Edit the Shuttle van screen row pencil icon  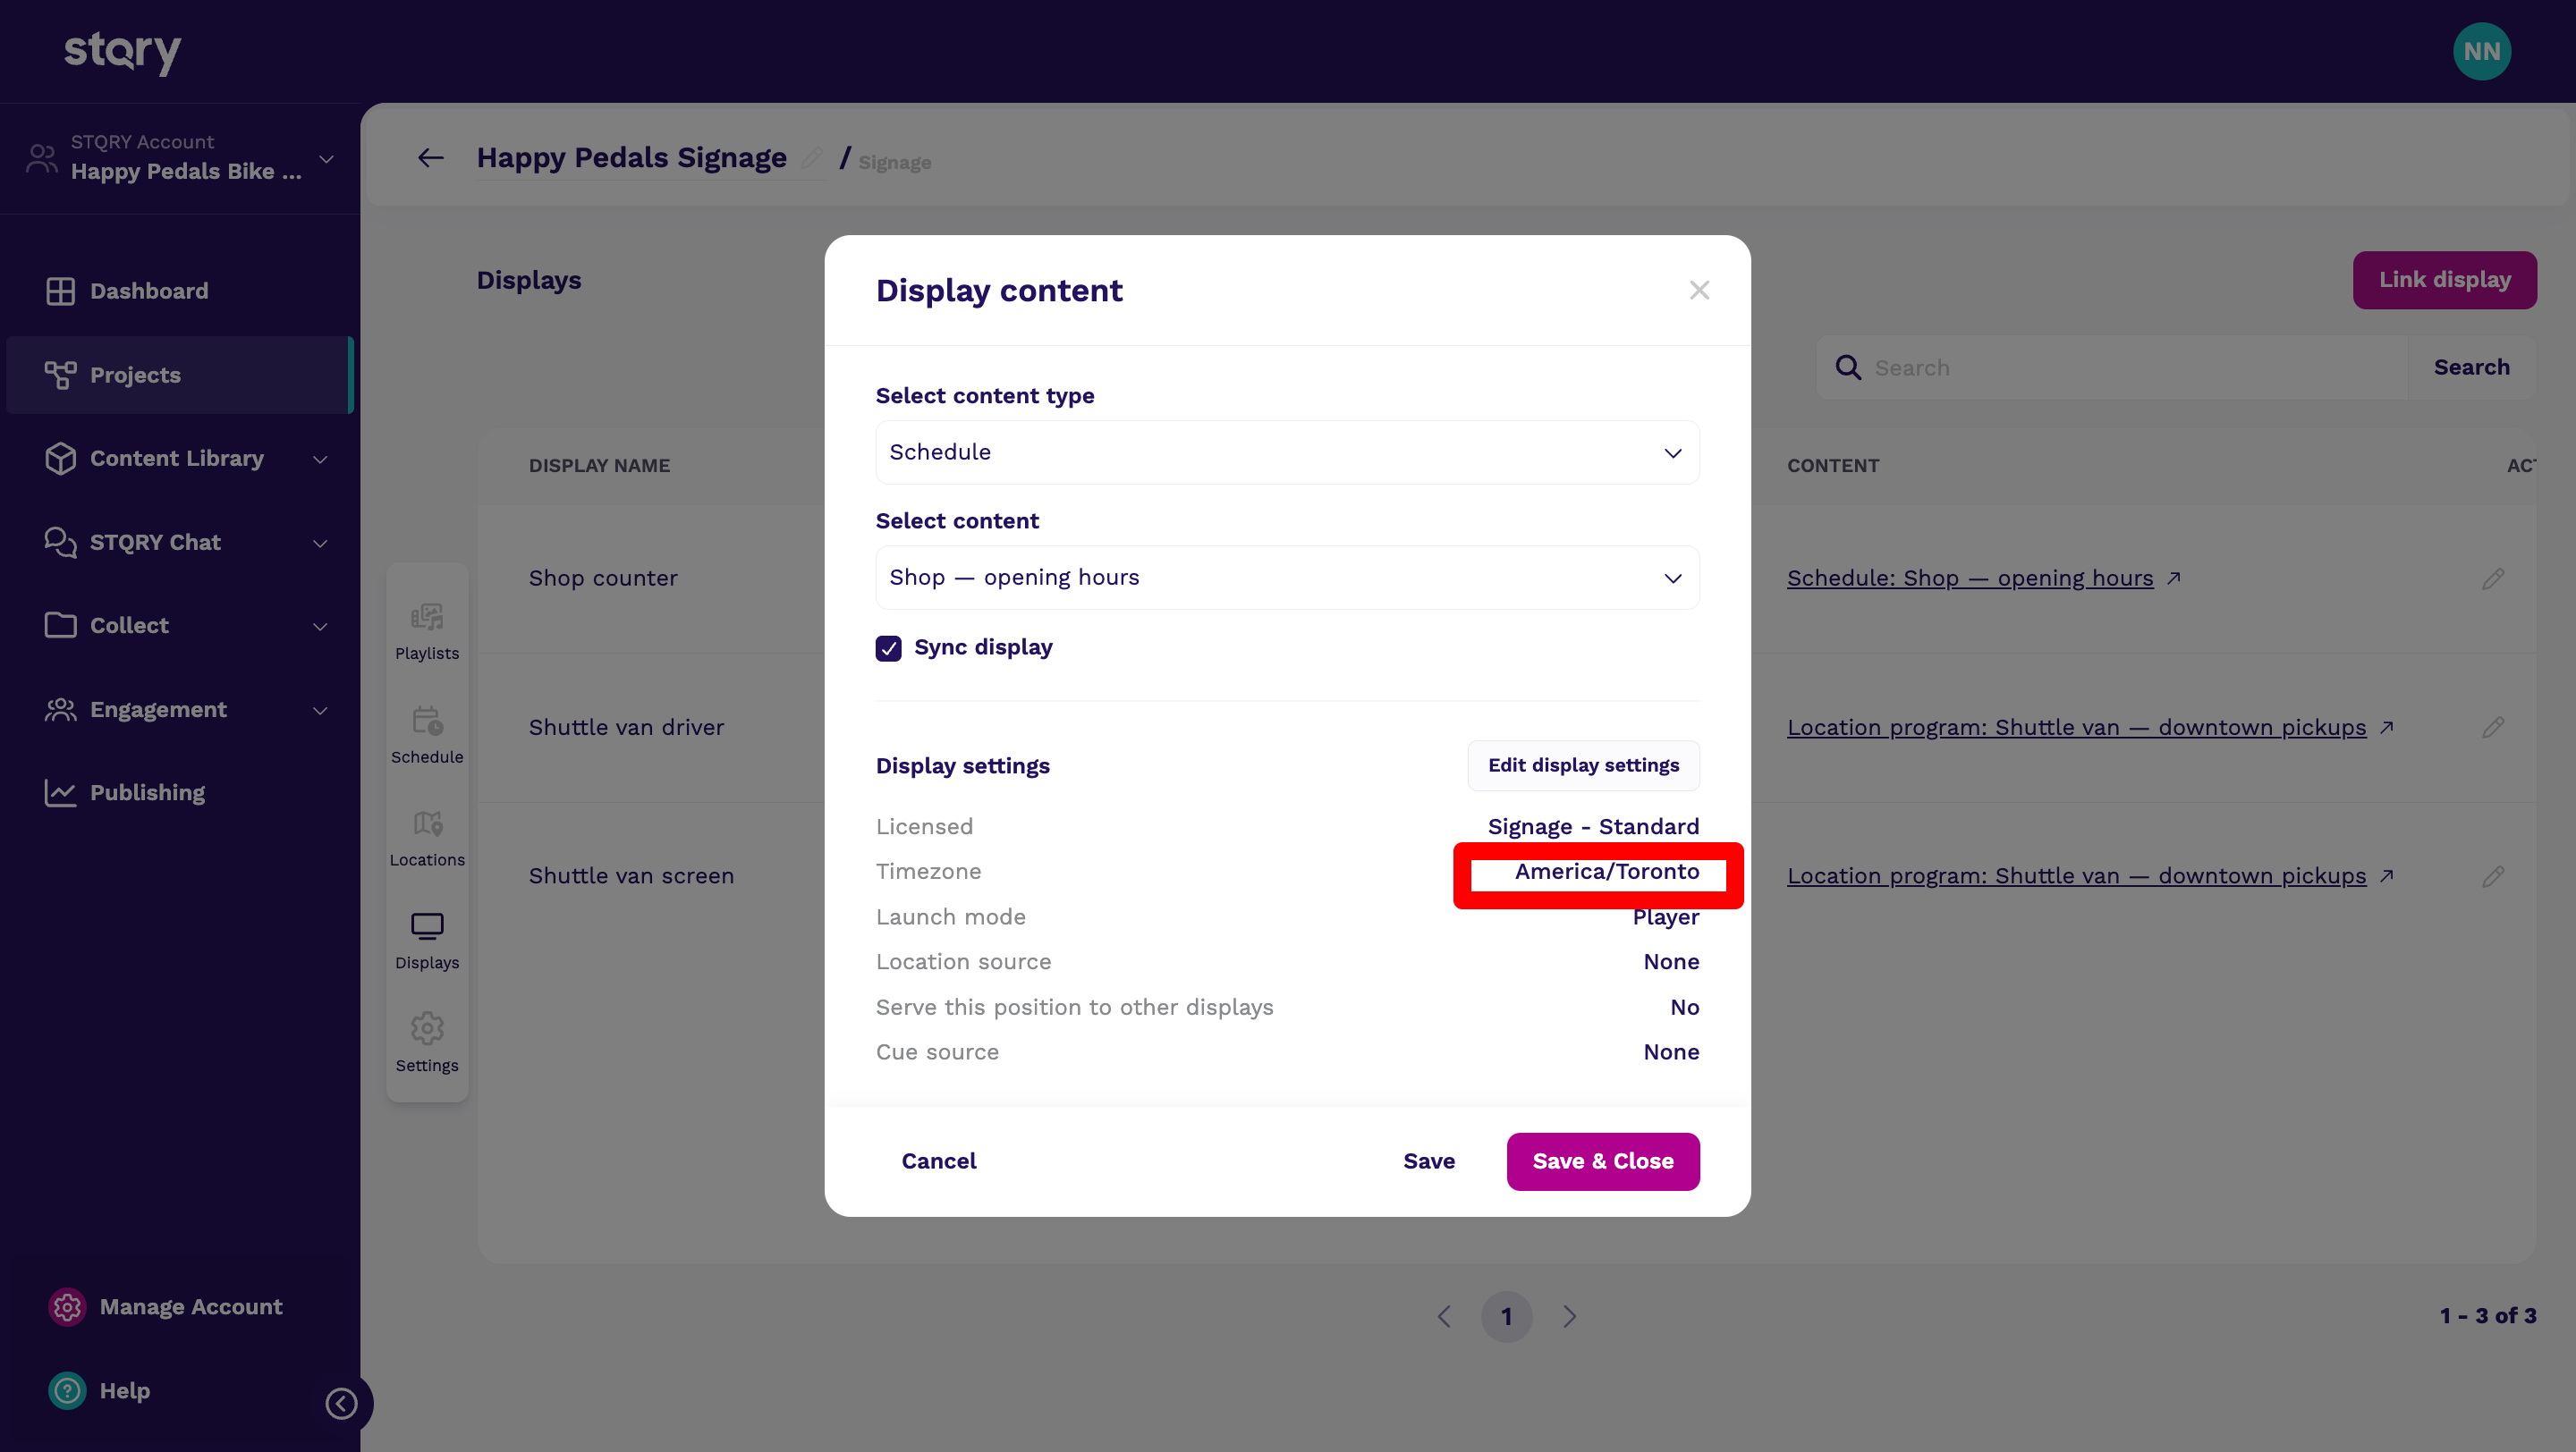tap(2493, 876)
